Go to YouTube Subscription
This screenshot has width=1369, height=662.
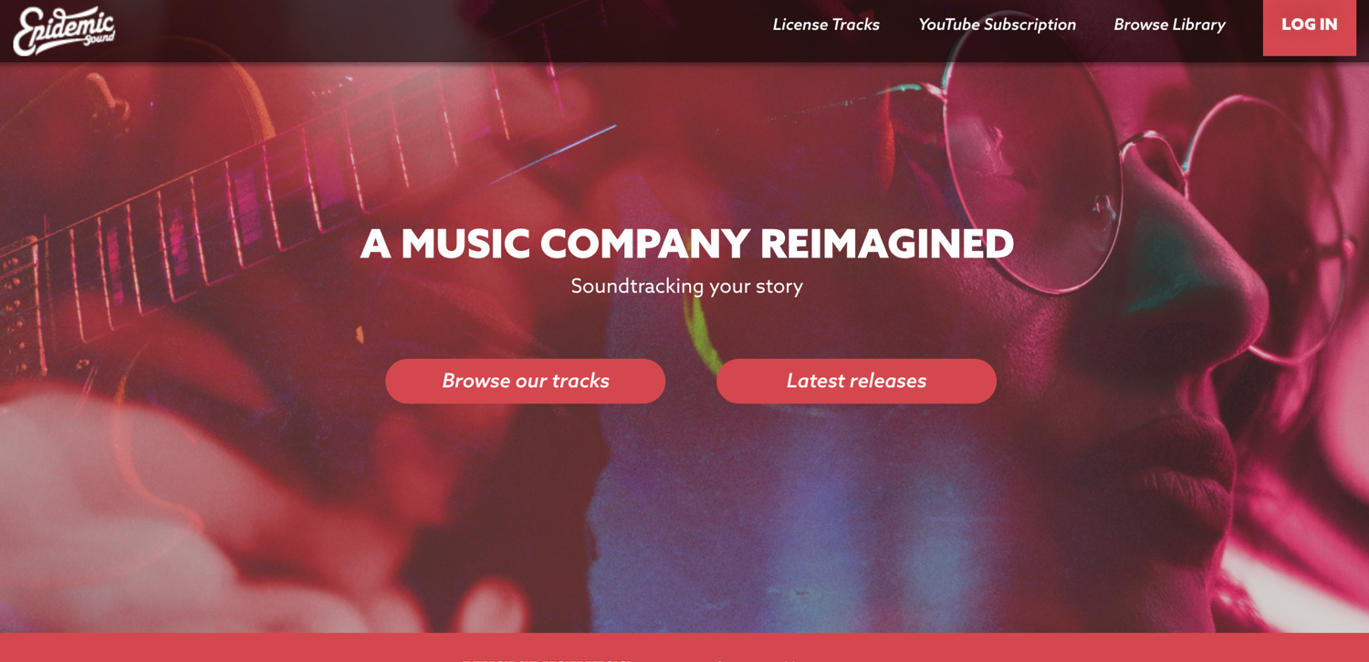coord(997,25)
